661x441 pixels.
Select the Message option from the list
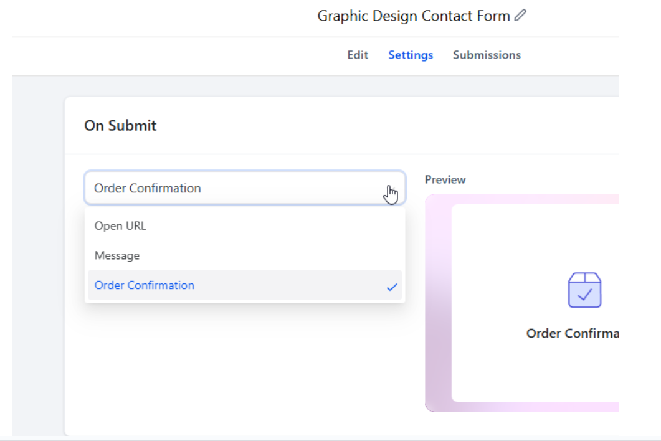coord(117,255)
